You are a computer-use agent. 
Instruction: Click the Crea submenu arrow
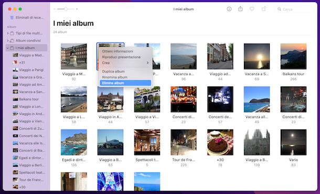coord(147,62)
